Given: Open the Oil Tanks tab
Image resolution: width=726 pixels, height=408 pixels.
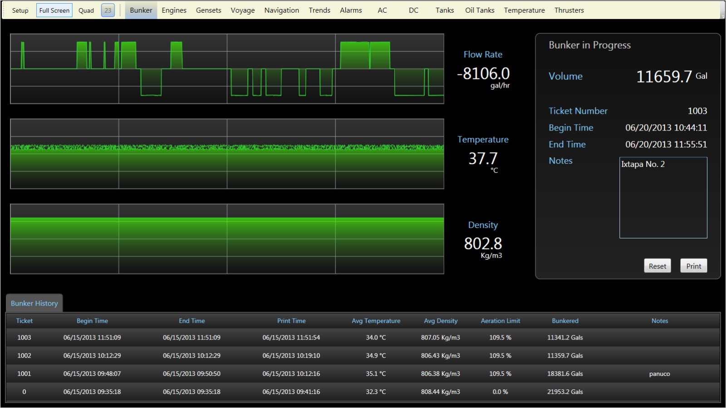Looking at the screenshot, I should 480,10.
